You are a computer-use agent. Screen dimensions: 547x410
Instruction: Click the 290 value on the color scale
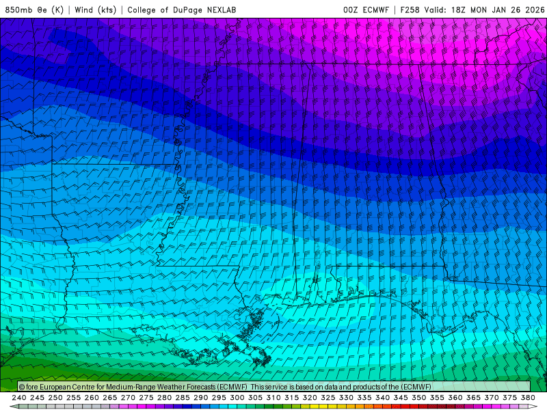point(200,398)
